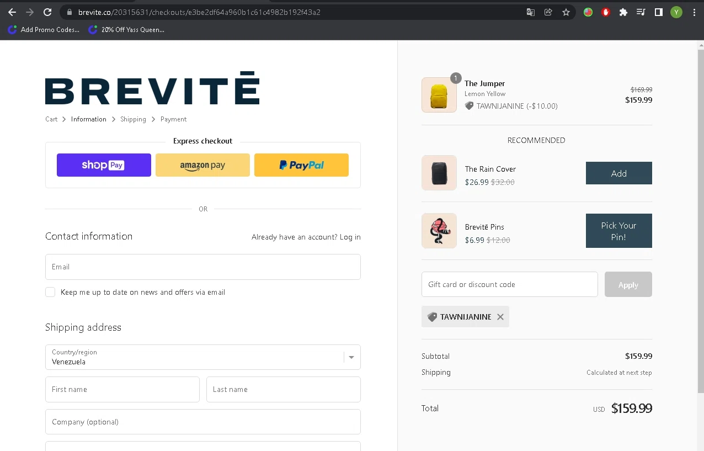Open the Add Promo Codes bookmark
Viewport: 704px width, 451px height.
44,30
